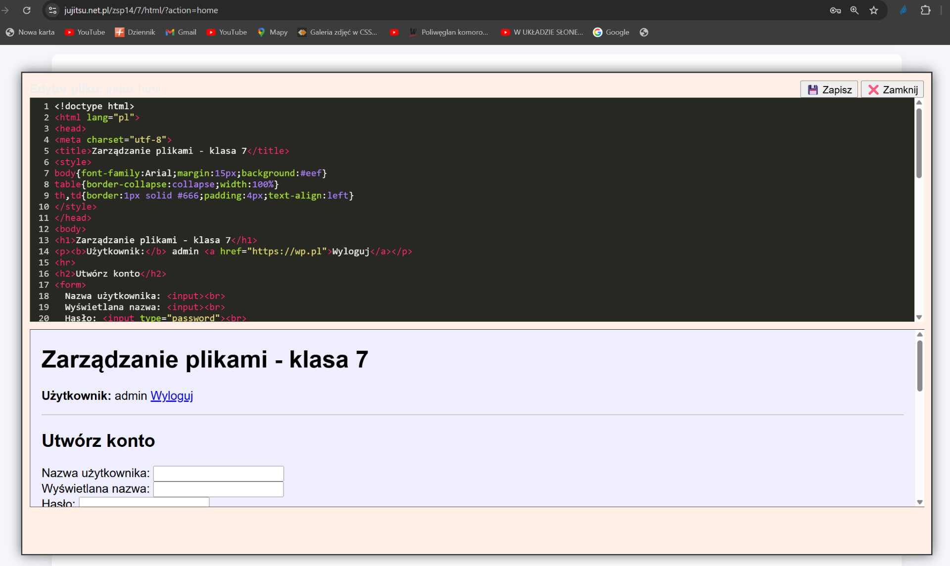Viewport: 950px width, 566px height.
Task: Close the file editor with Zamknij
Action: tap(892, 89)
